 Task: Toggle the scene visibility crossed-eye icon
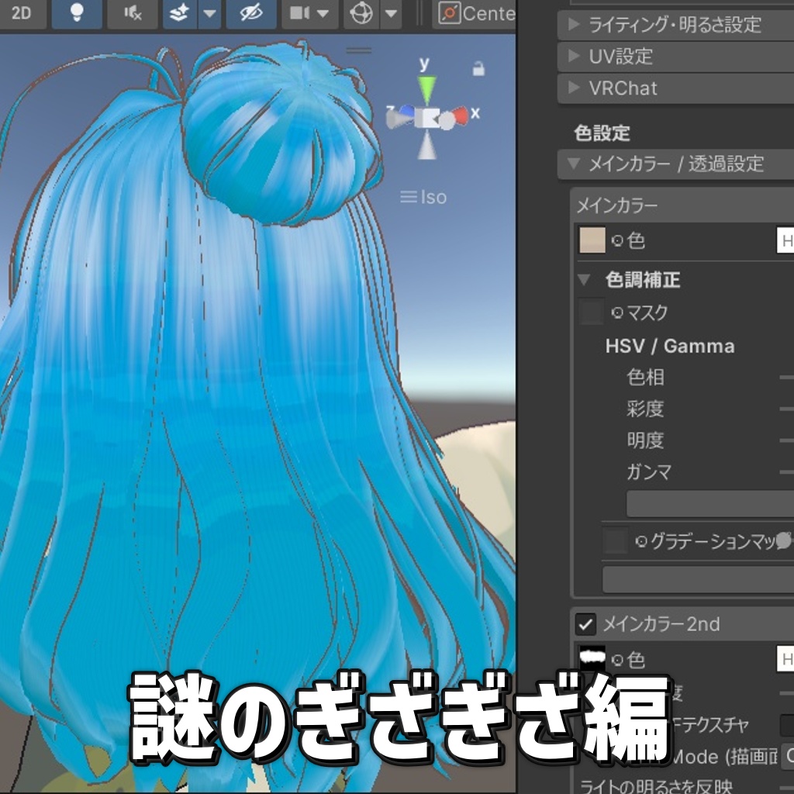click(250, 13)
